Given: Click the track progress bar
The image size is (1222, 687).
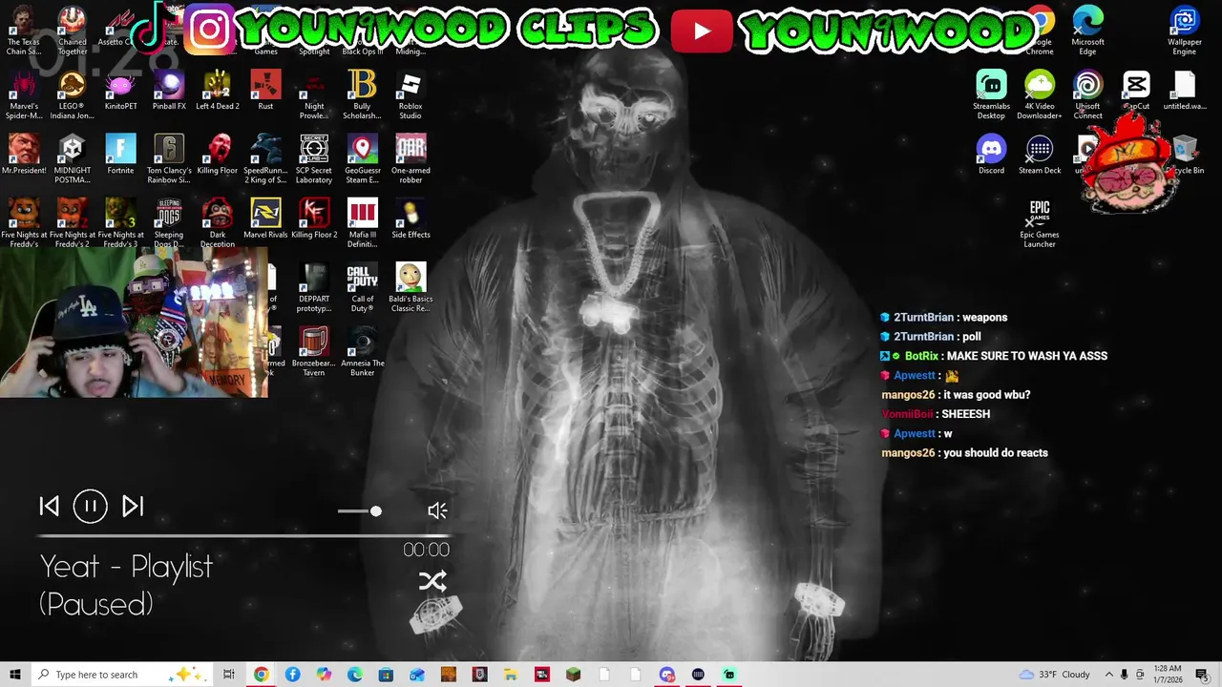Looking at the screenshot, I should (x=243, y=536).
